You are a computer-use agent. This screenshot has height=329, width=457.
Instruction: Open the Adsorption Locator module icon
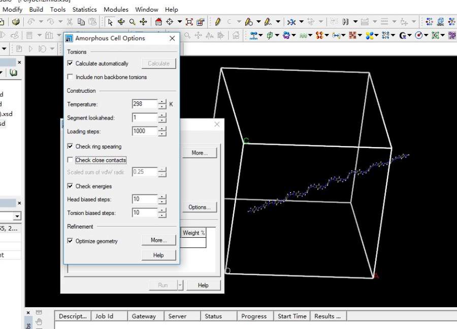(x=253, y=35)
